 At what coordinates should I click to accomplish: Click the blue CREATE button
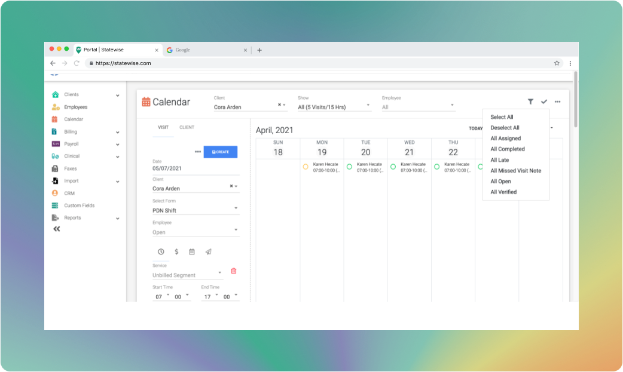(220, 152)
